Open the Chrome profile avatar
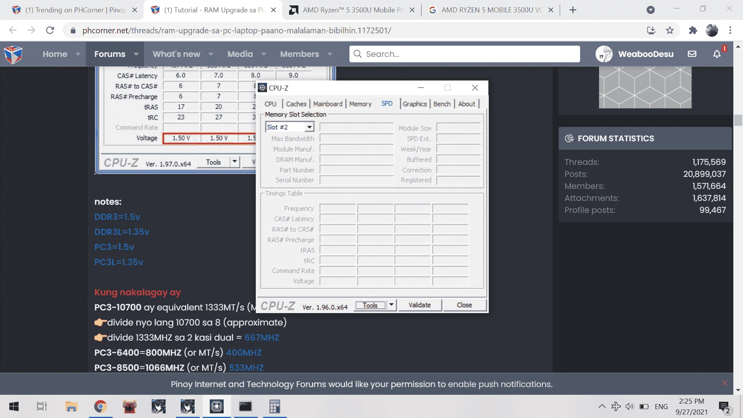This screenshot has width=743, height=418. coord(712,30)
